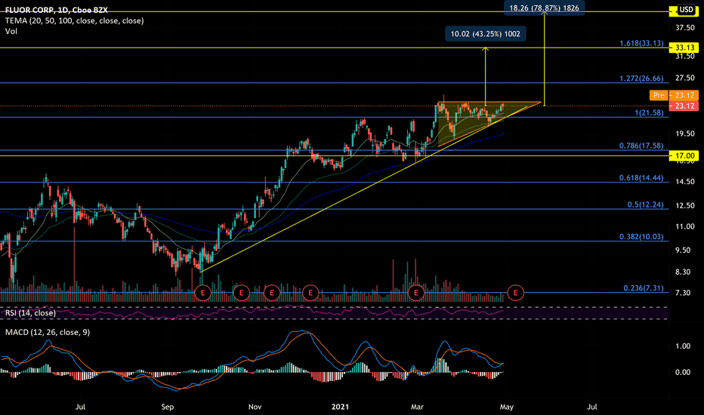Image resolution: width=704 pixels, height=415 pixels.
Task: Select the 1(21.58) Fibonacci level label
Action: (x=649, y=112)
